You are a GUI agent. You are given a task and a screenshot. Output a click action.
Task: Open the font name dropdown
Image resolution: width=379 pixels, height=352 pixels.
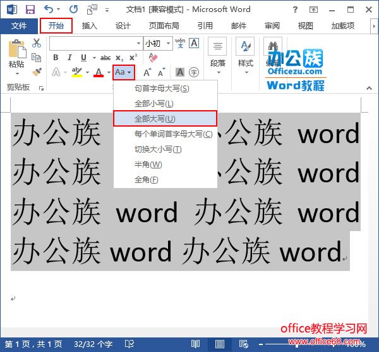click(x=138, y=43)
